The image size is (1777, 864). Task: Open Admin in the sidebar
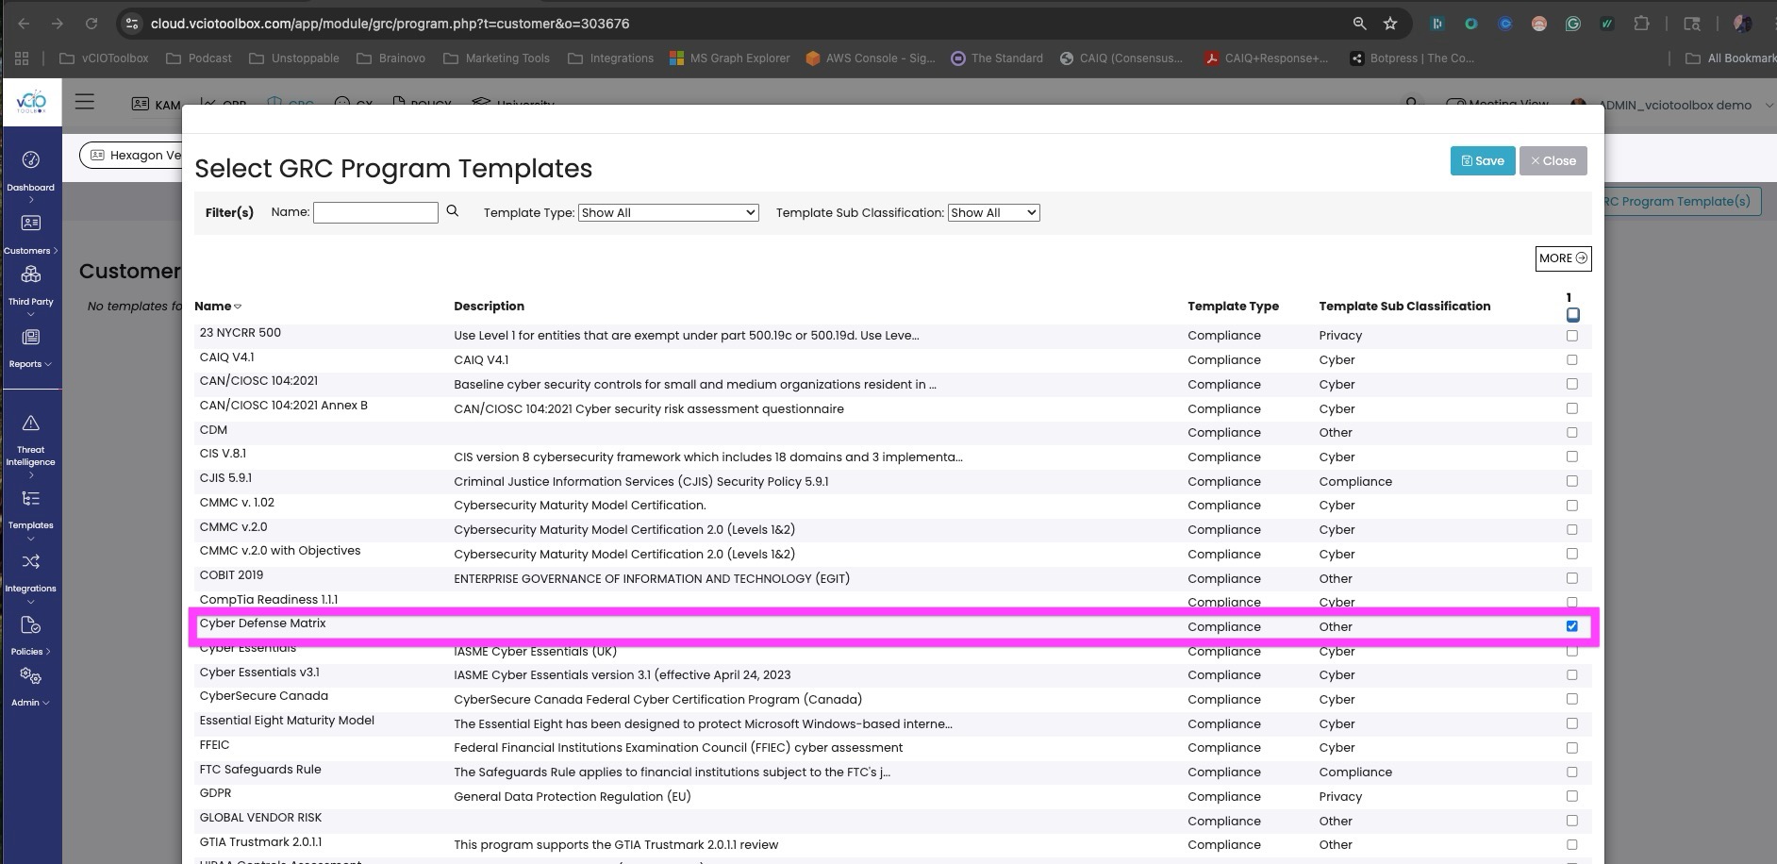tap(31, 689)
